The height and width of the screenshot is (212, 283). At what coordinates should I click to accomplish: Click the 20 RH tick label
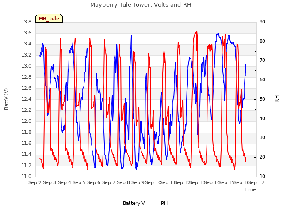click(x=262, y=157)
